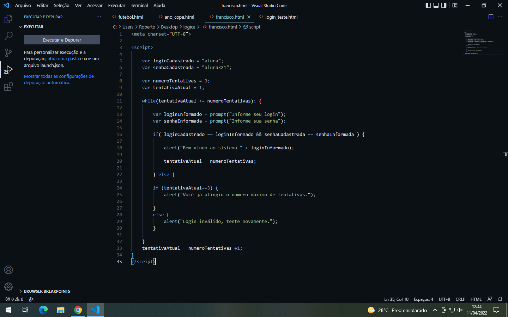This screenshot has height=317, width=508.
Task: Click line number 16 in gutter
Action: pyautogui.click(x=119, y=134)
